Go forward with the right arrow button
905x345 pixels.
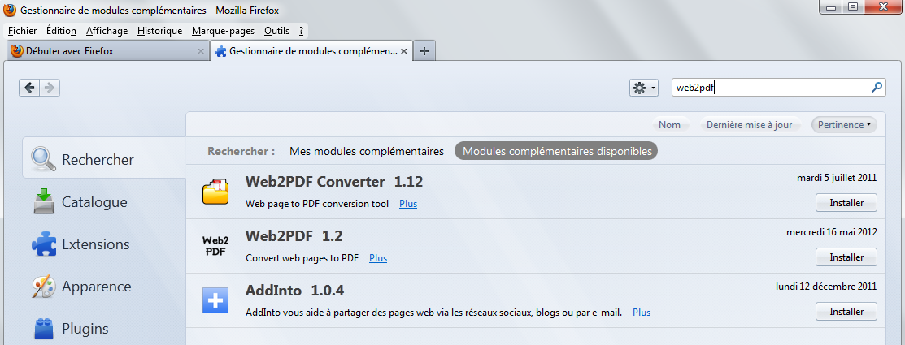coord(50,88)
